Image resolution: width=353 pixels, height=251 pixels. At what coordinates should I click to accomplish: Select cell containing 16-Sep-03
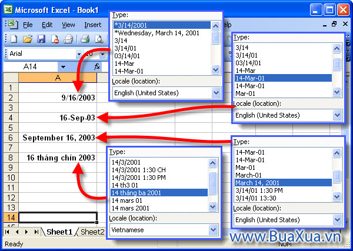[x=58, y=118]
